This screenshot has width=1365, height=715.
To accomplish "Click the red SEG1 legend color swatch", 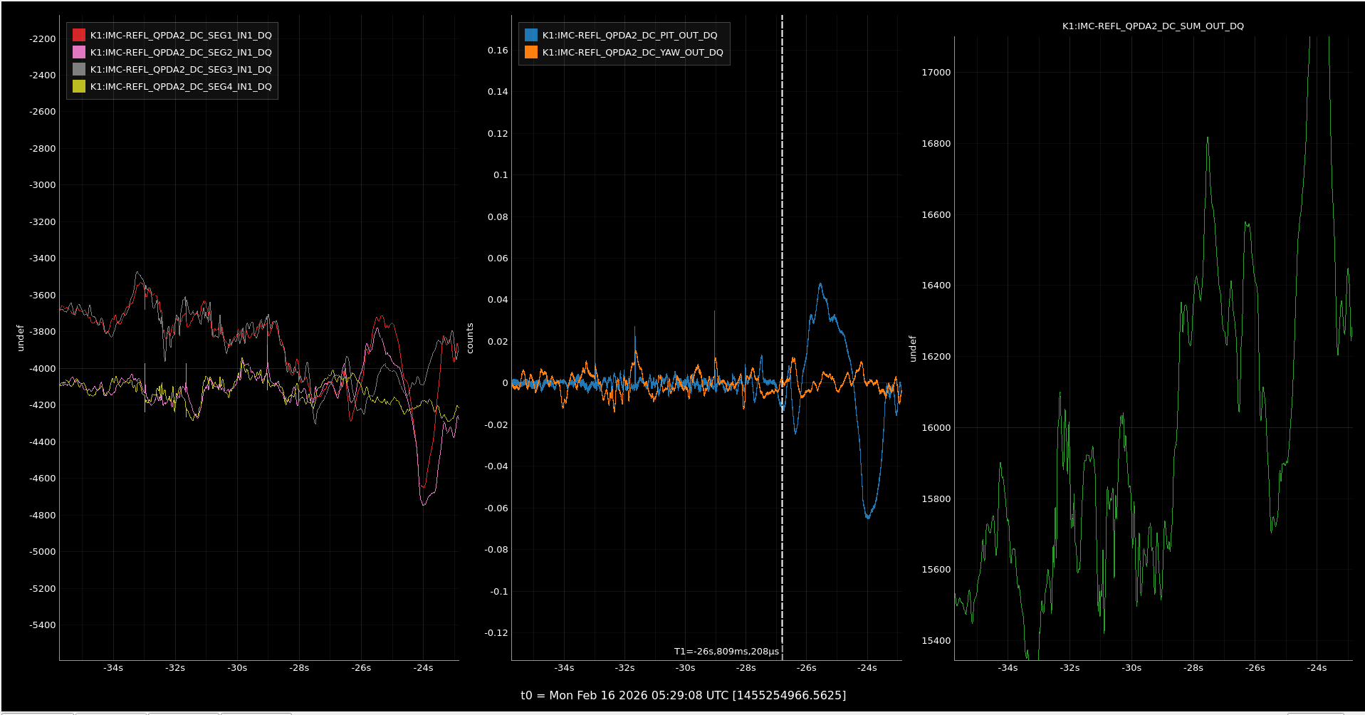I will 79,35.
